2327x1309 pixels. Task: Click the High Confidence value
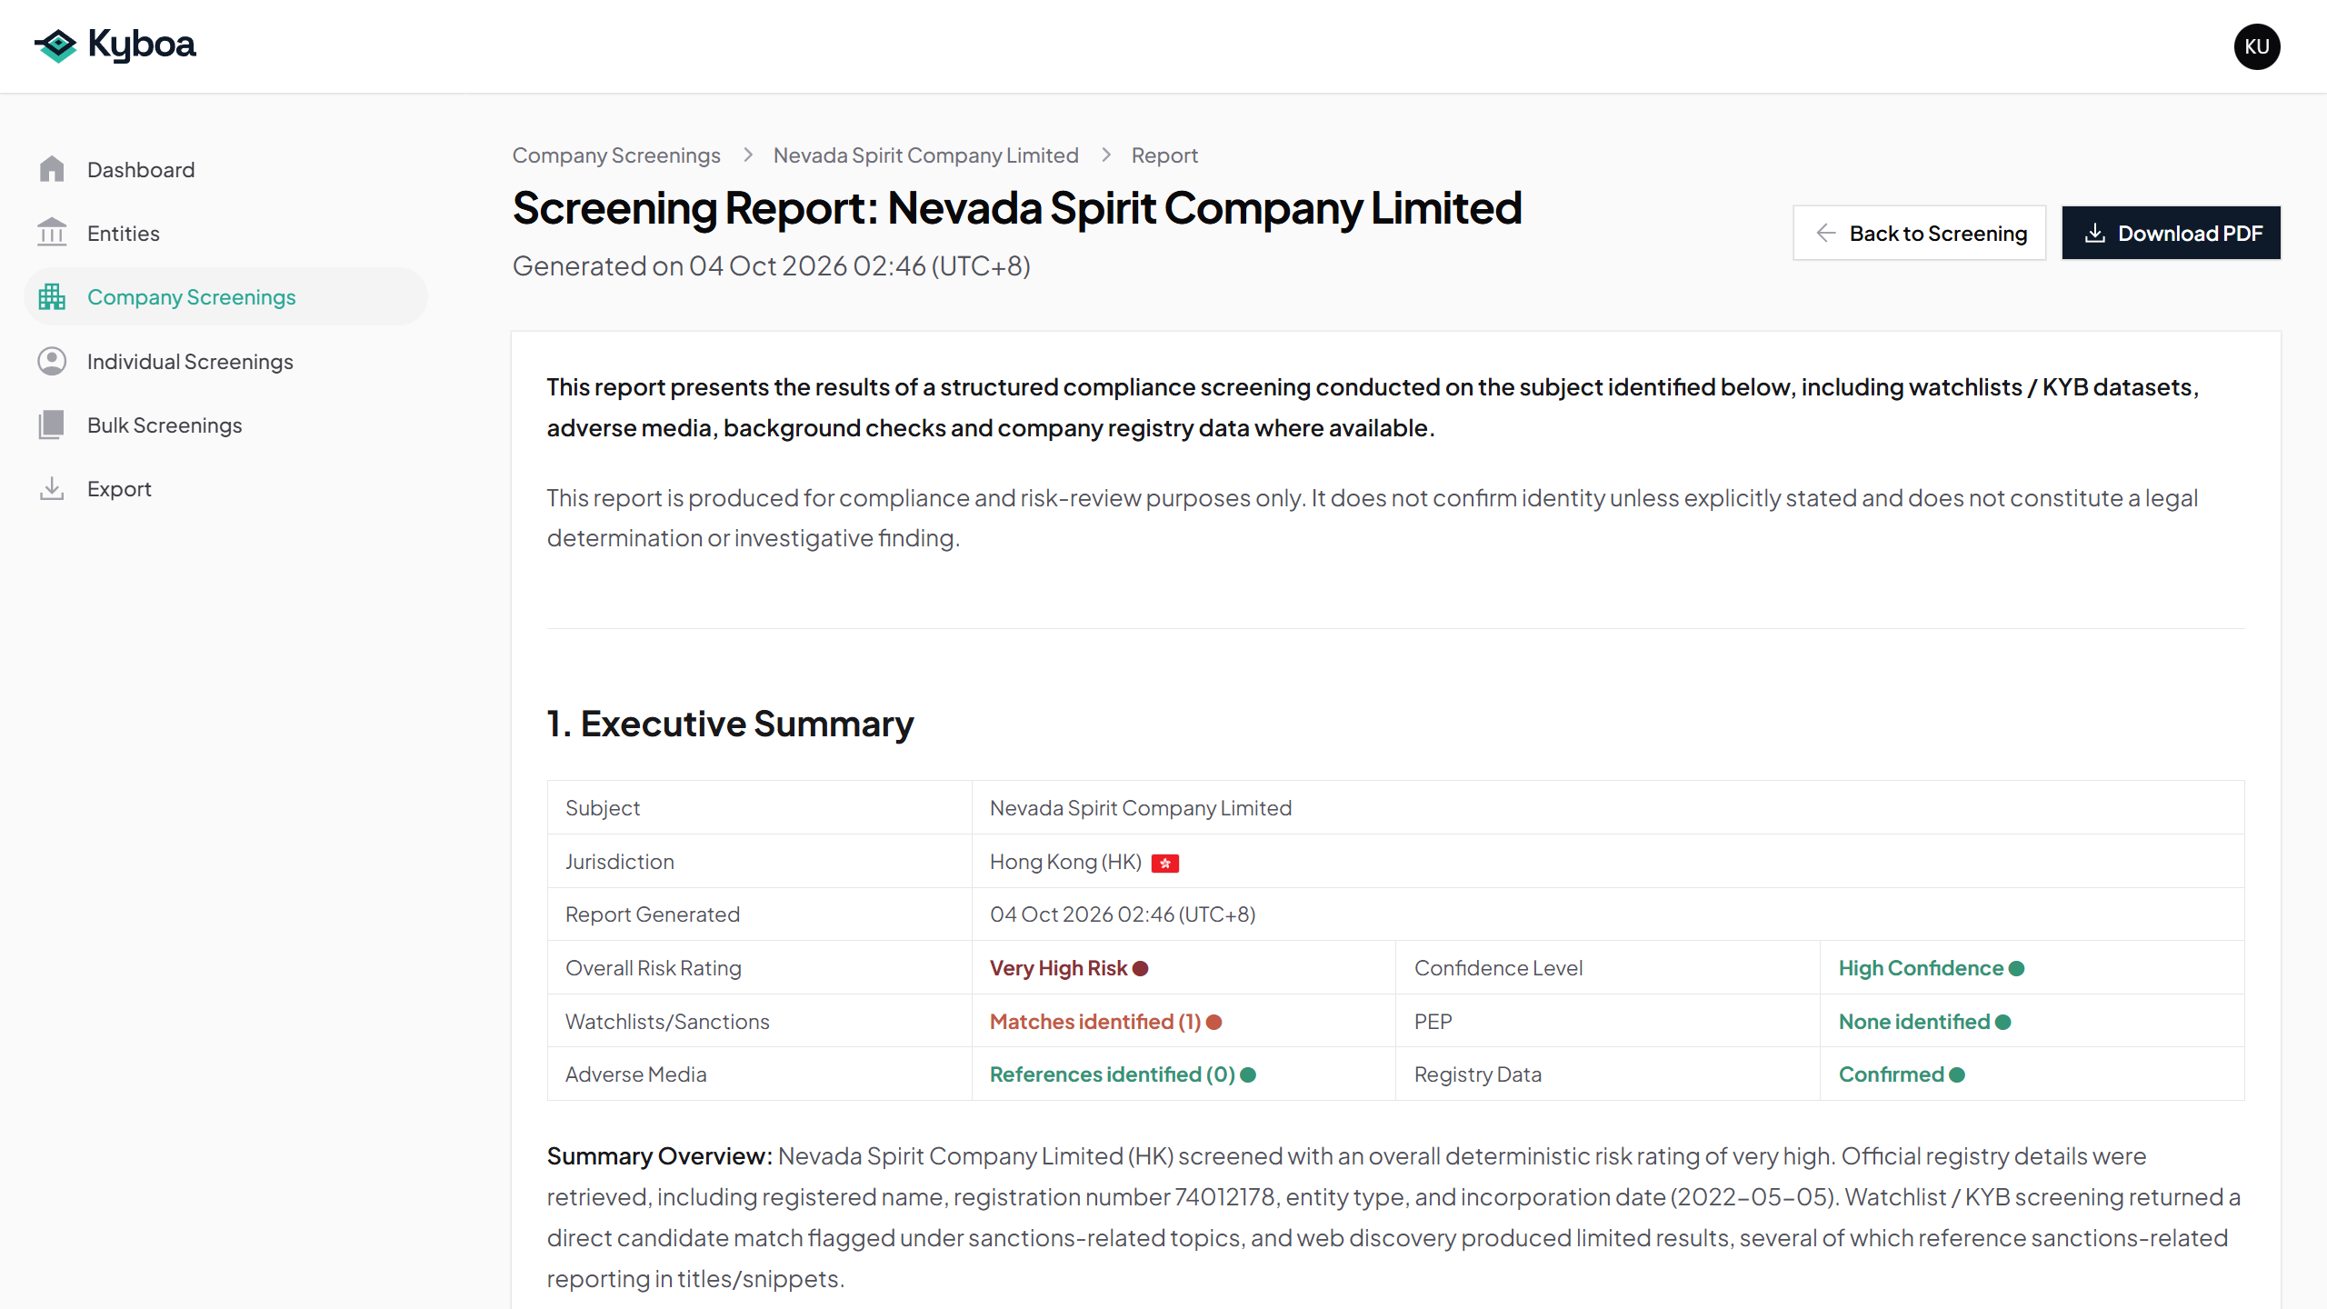point(1921,968)
